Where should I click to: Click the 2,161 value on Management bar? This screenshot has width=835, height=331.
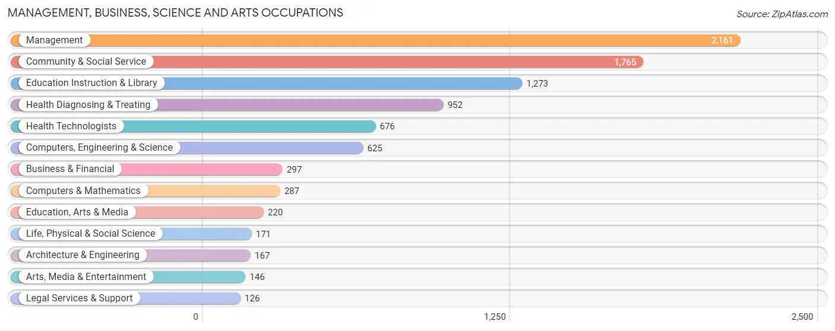pos(722,40)
